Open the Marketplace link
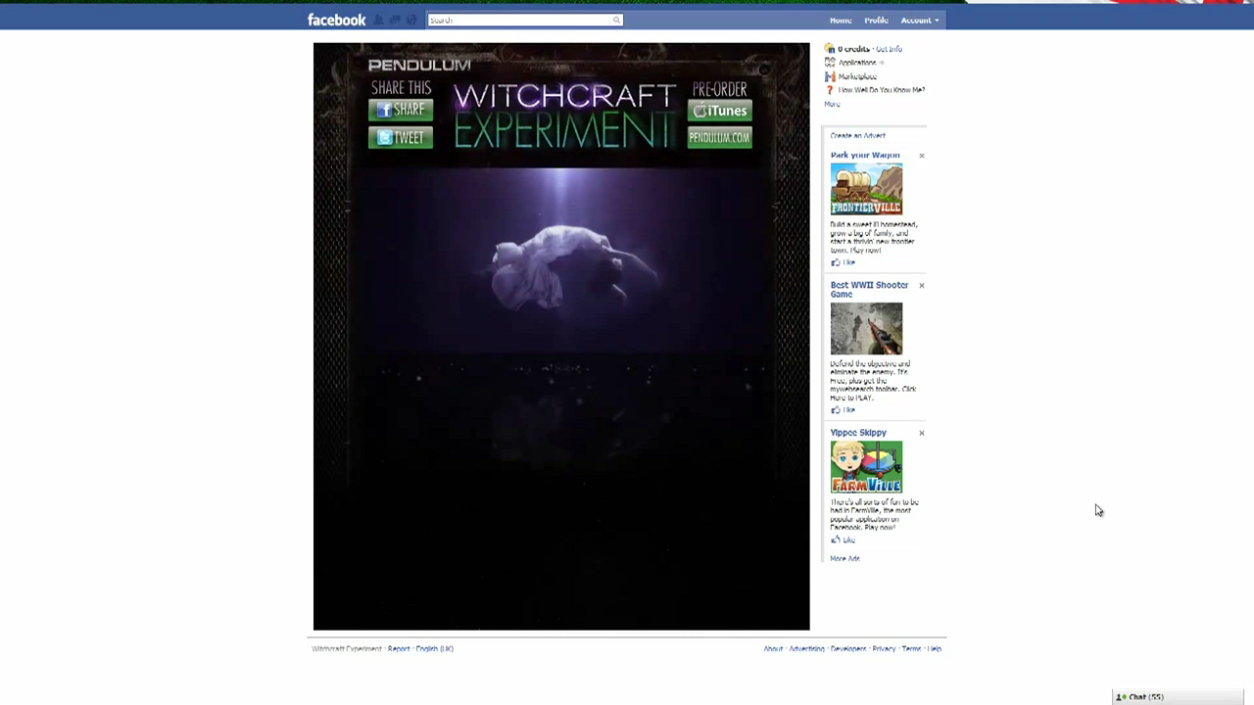The image size is (1254, 705). pyautogui.click(x=857, y=76)
